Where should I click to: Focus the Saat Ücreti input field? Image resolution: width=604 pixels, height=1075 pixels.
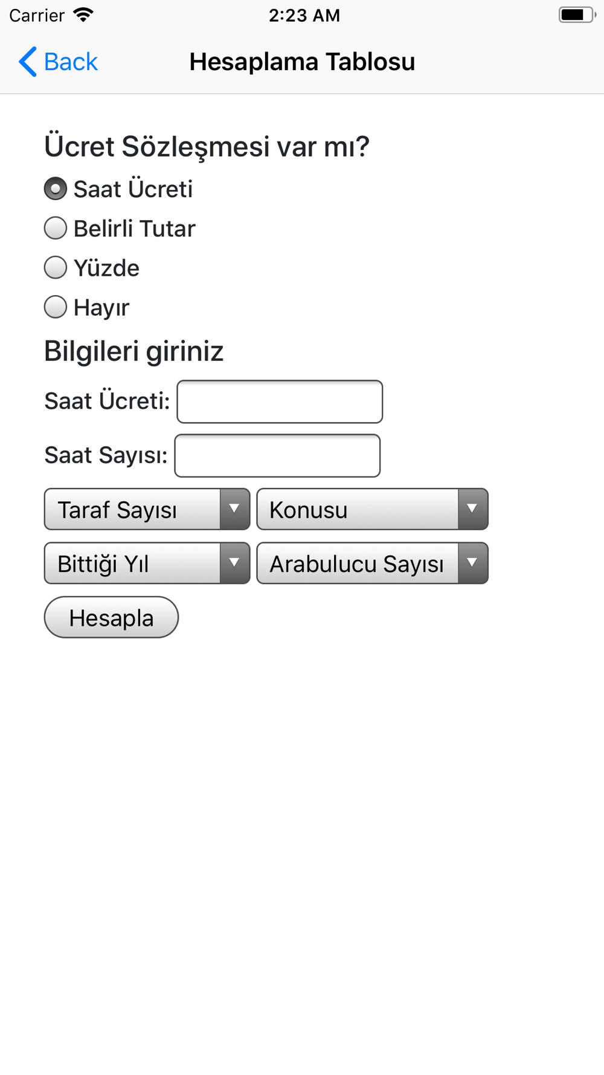coord(280,401)
